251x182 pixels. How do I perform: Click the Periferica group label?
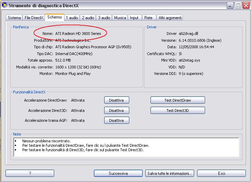click(x=21, y=27)
